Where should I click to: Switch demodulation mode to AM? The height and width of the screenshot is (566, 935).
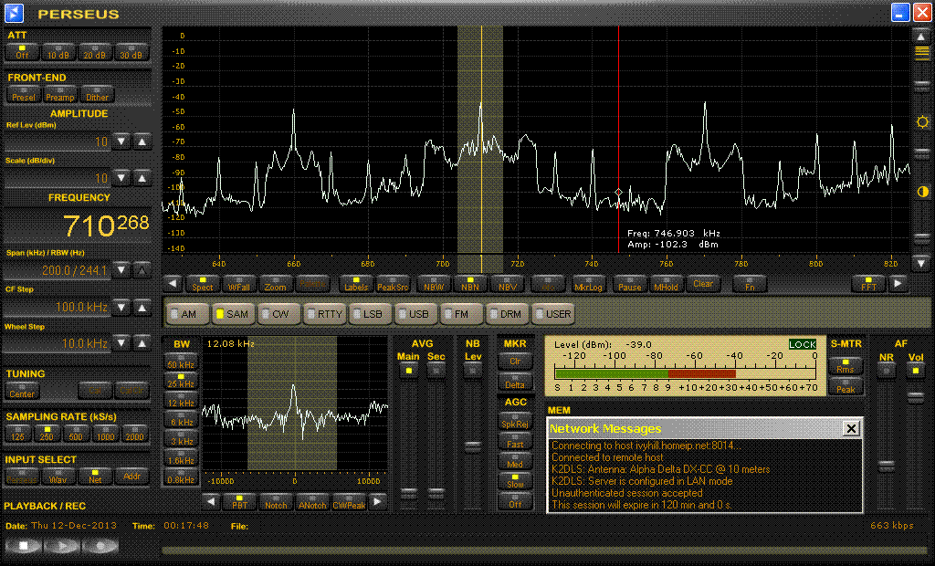[x=188, y=314]
